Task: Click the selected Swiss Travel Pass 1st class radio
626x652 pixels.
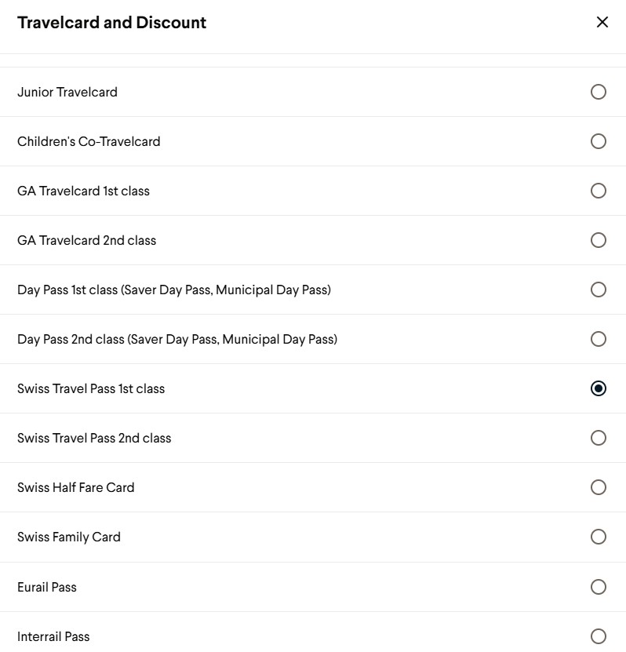Action: (598, 389)
